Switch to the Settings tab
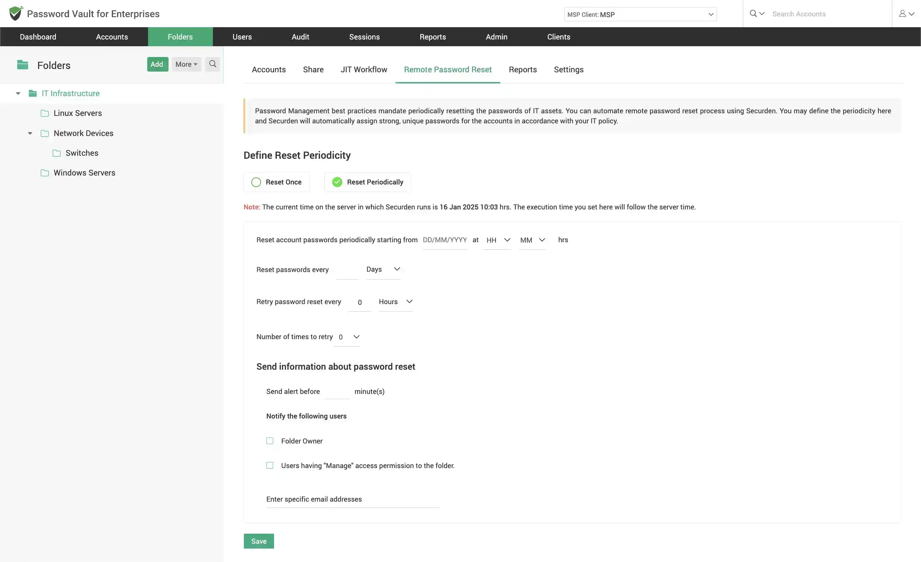This screenshot has height=562, width=921. tap(568, 69)
